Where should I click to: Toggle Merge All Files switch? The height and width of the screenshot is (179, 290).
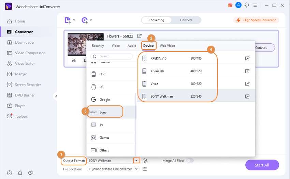pos(190,161)
